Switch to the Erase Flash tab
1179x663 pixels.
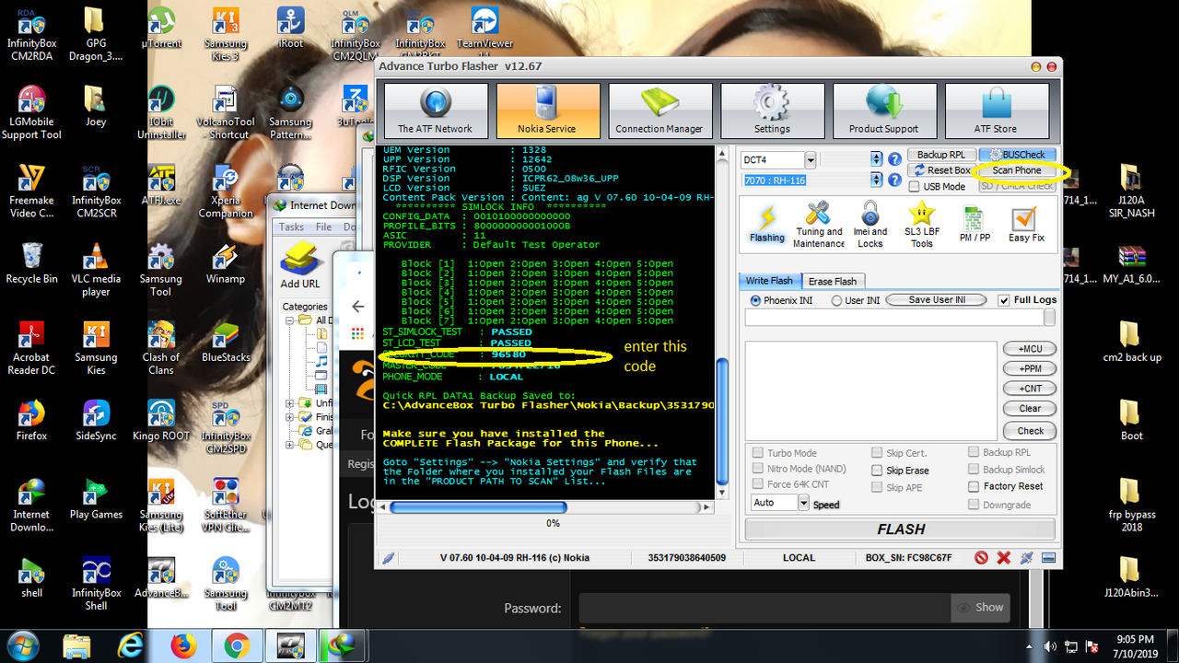coord(833,281)
